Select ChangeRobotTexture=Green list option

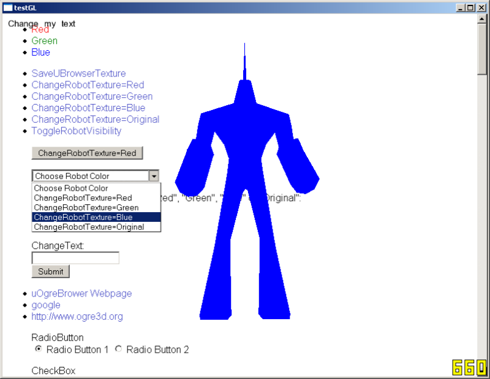point(97,207)
